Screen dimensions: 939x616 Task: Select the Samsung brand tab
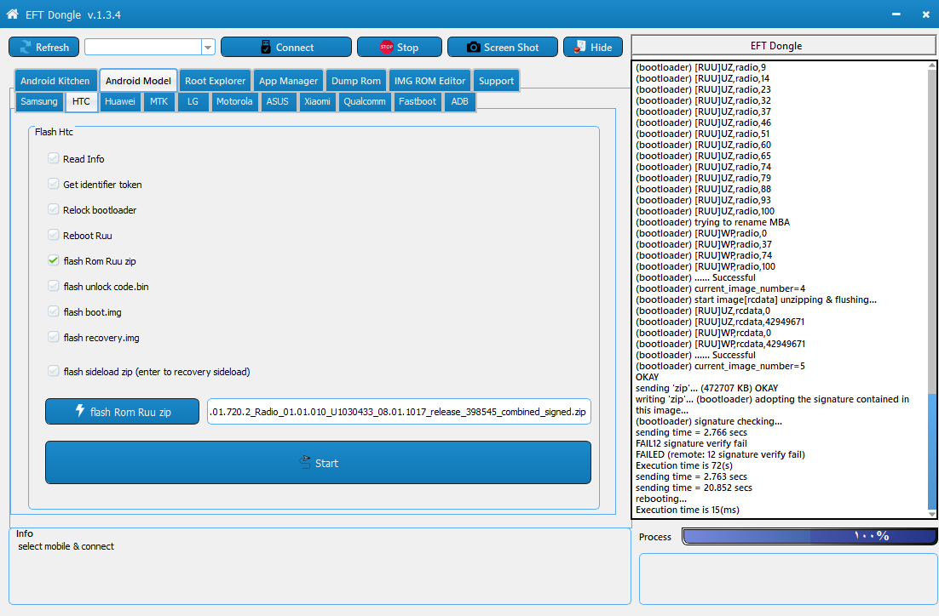[39, 101]
